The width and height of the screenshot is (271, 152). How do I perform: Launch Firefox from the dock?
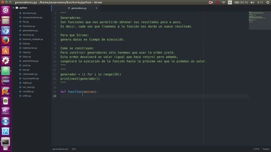[6, 41]
